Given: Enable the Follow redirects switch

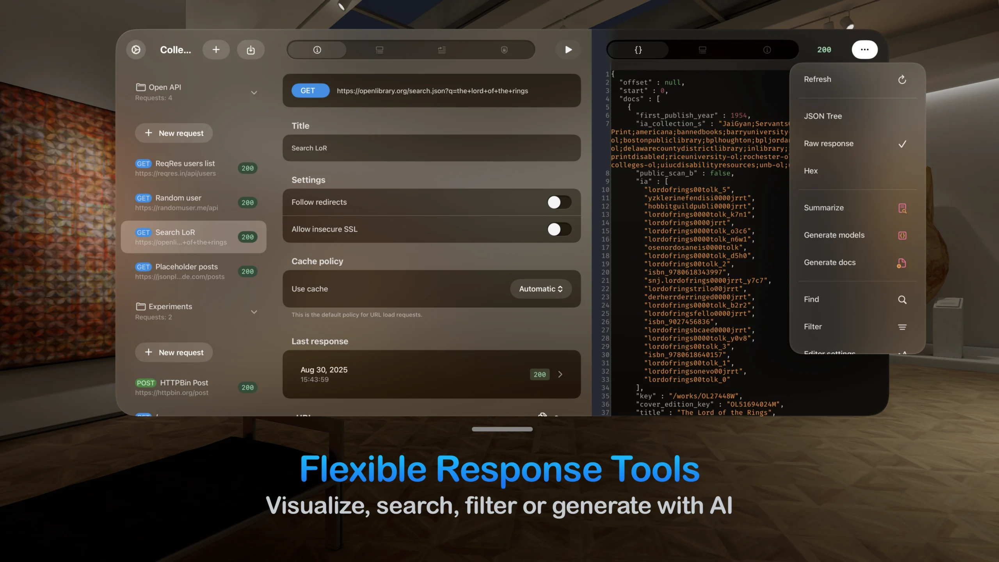Looking at the screenshot, I should pos(559,202).
